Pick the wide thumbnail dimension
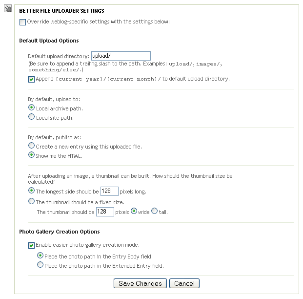This screenshot has width=303, height=299. (x=134, y=211)
